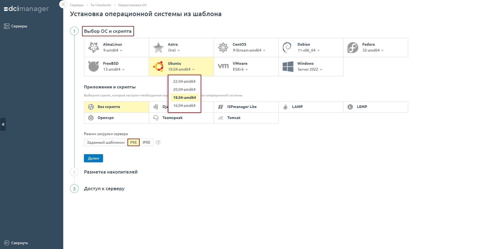493x249 pixels.
Task: Close the OS installation page
Action: click(63, 5)
